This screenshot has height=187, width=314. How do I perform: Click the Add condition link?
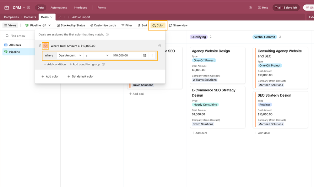[x=55, y=64]
